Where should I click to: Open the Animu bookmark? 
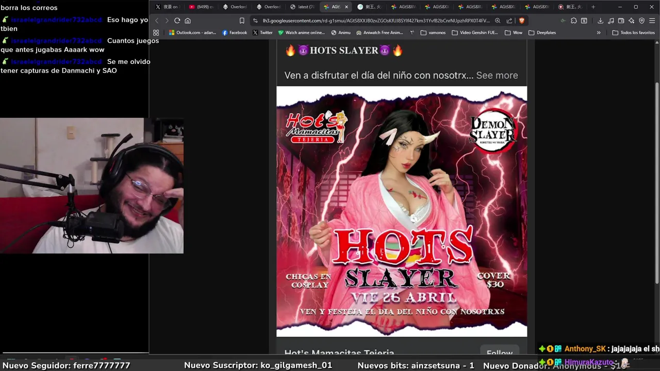pos(341,32)
